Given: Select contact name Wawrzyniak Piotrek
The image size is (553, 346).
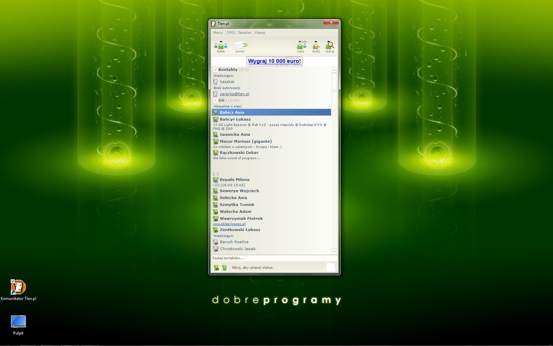Looking at the screenshot, I should click(x=241, y=218).
